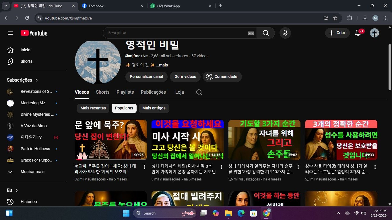Click the search magnifier button
Viewport: 392px width, 220px height.
point(266,33)
